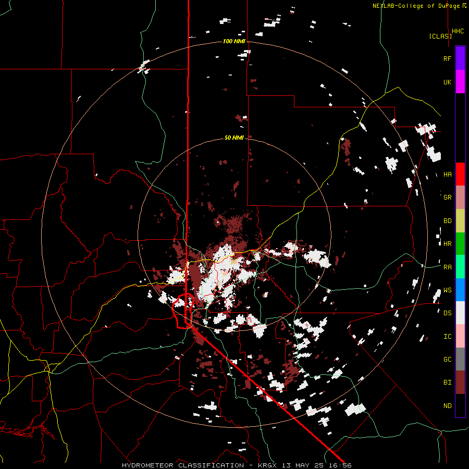Click the [CLAS] units label
469x469 pixels.
(440, 36)
